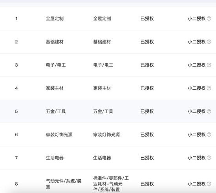
Task: Click the help icon in row 5 五金/工具
Action: (209, 111)
